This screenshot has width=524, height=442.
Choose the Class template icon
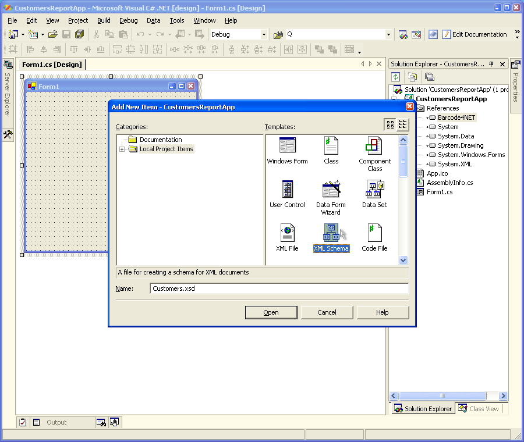(x=331, y=147)
